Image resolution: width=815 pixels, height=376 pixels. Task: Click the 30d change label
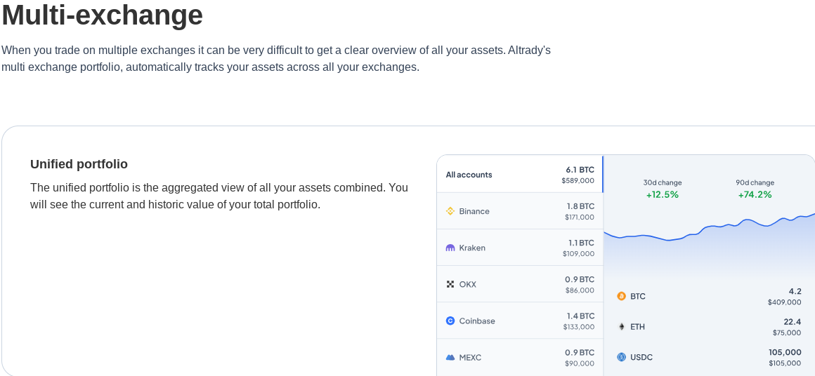[x=663, y=182]
